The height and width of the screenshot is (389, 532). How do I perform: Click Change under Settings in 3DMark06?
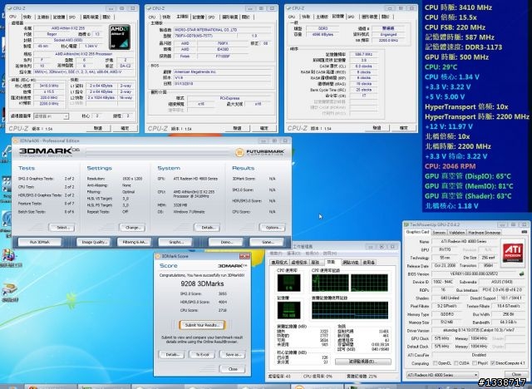coord(132,227)
